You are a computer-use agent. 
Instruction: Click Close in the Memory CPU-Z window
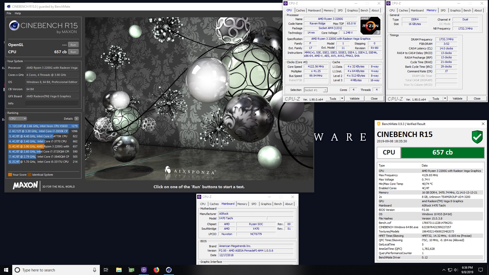477,99
